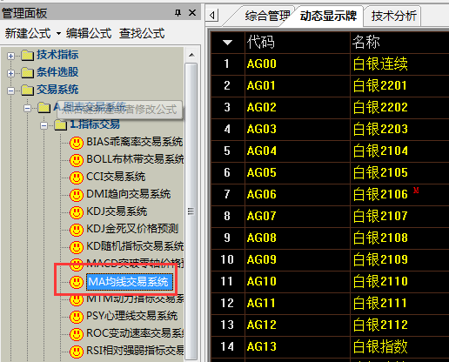This screenshot has width=449, height=362.
Task: Click 查找公式 button
Action: [x=142, y=33]
